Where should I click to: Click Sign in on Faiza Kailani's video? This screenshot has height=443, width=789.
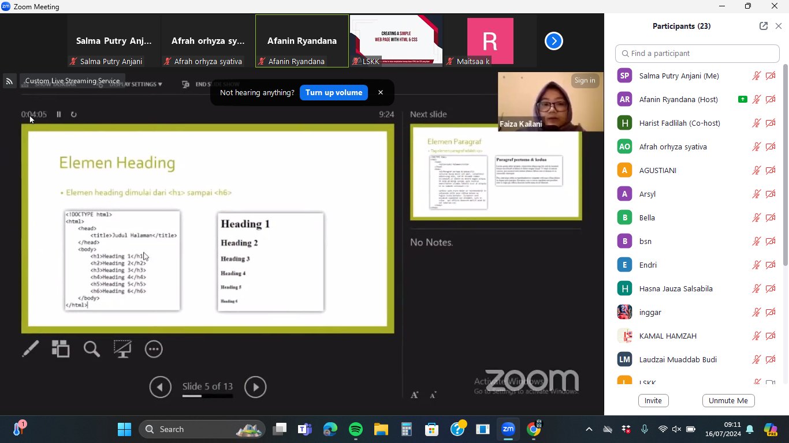585,81
